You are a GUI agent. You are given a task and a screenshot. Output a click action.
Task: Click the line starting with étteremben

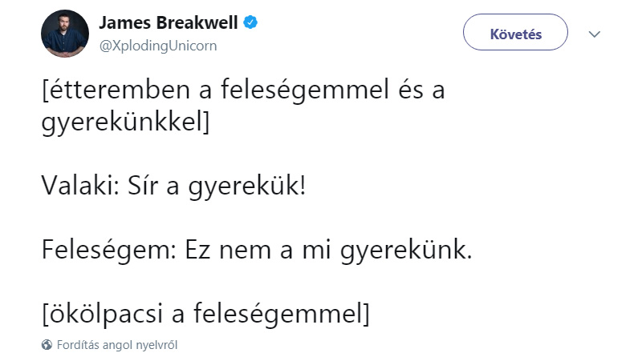click(x=243, y=90)
